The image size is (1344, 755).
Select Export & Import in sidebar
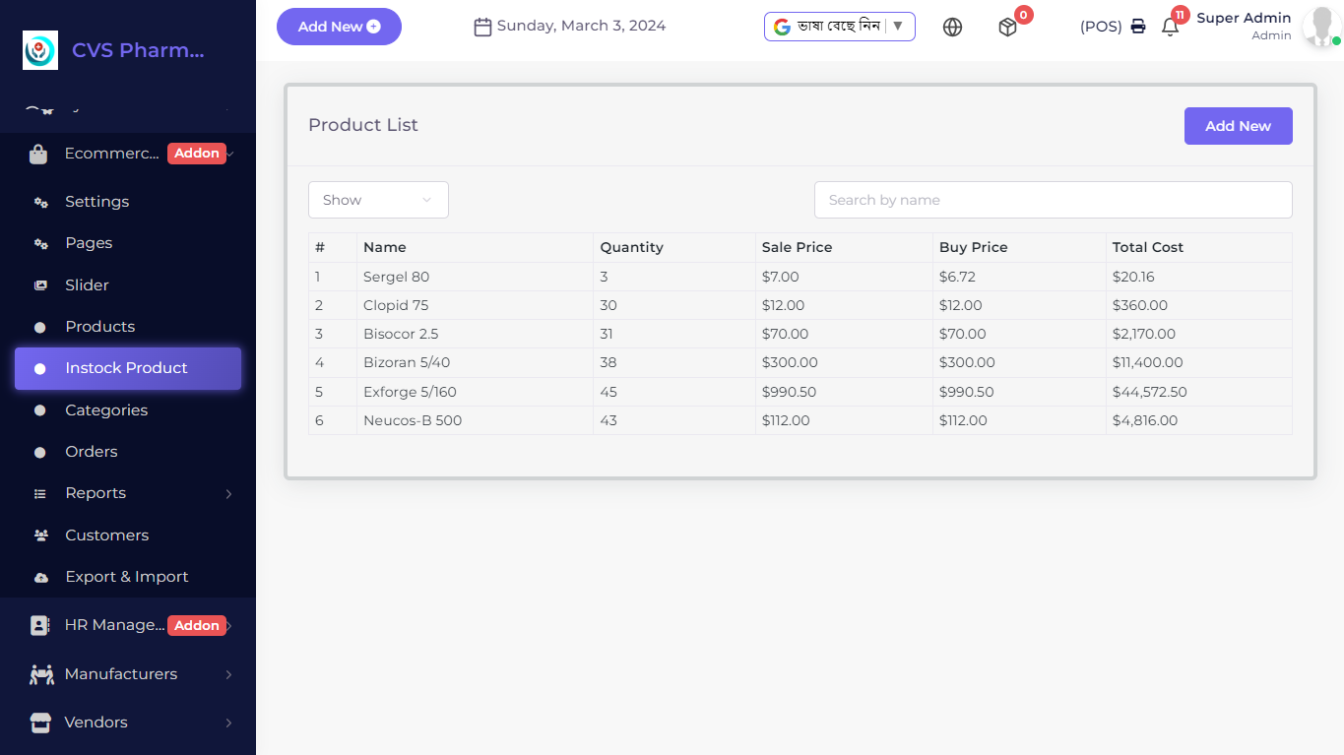[x=126, y=577]
